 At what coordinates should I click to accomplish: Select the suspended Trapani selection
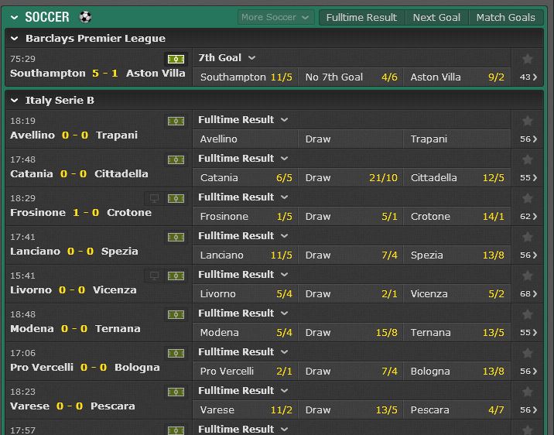pyautogui.click(x=457, y=139)
